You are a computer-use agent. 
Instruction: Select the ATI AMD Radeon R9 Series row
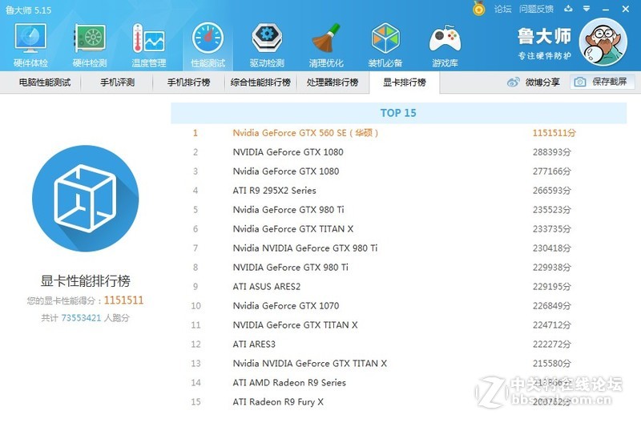point(398,382)
